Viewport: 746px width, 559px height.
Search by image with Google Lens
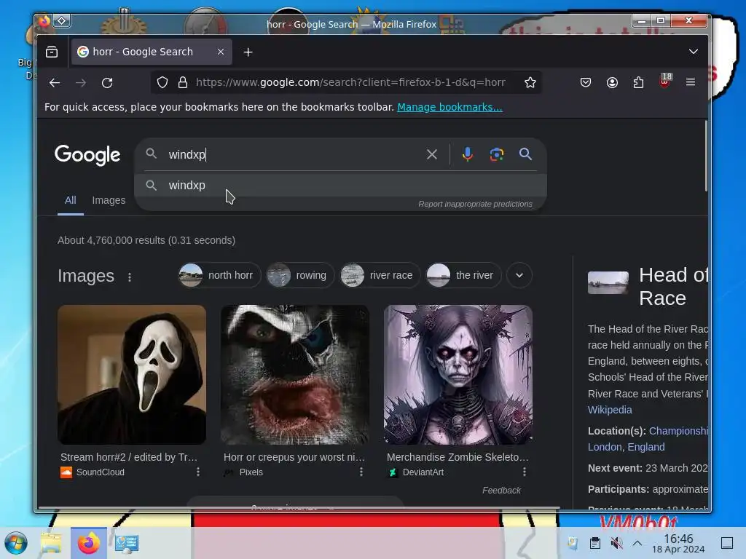click(497, 154)
